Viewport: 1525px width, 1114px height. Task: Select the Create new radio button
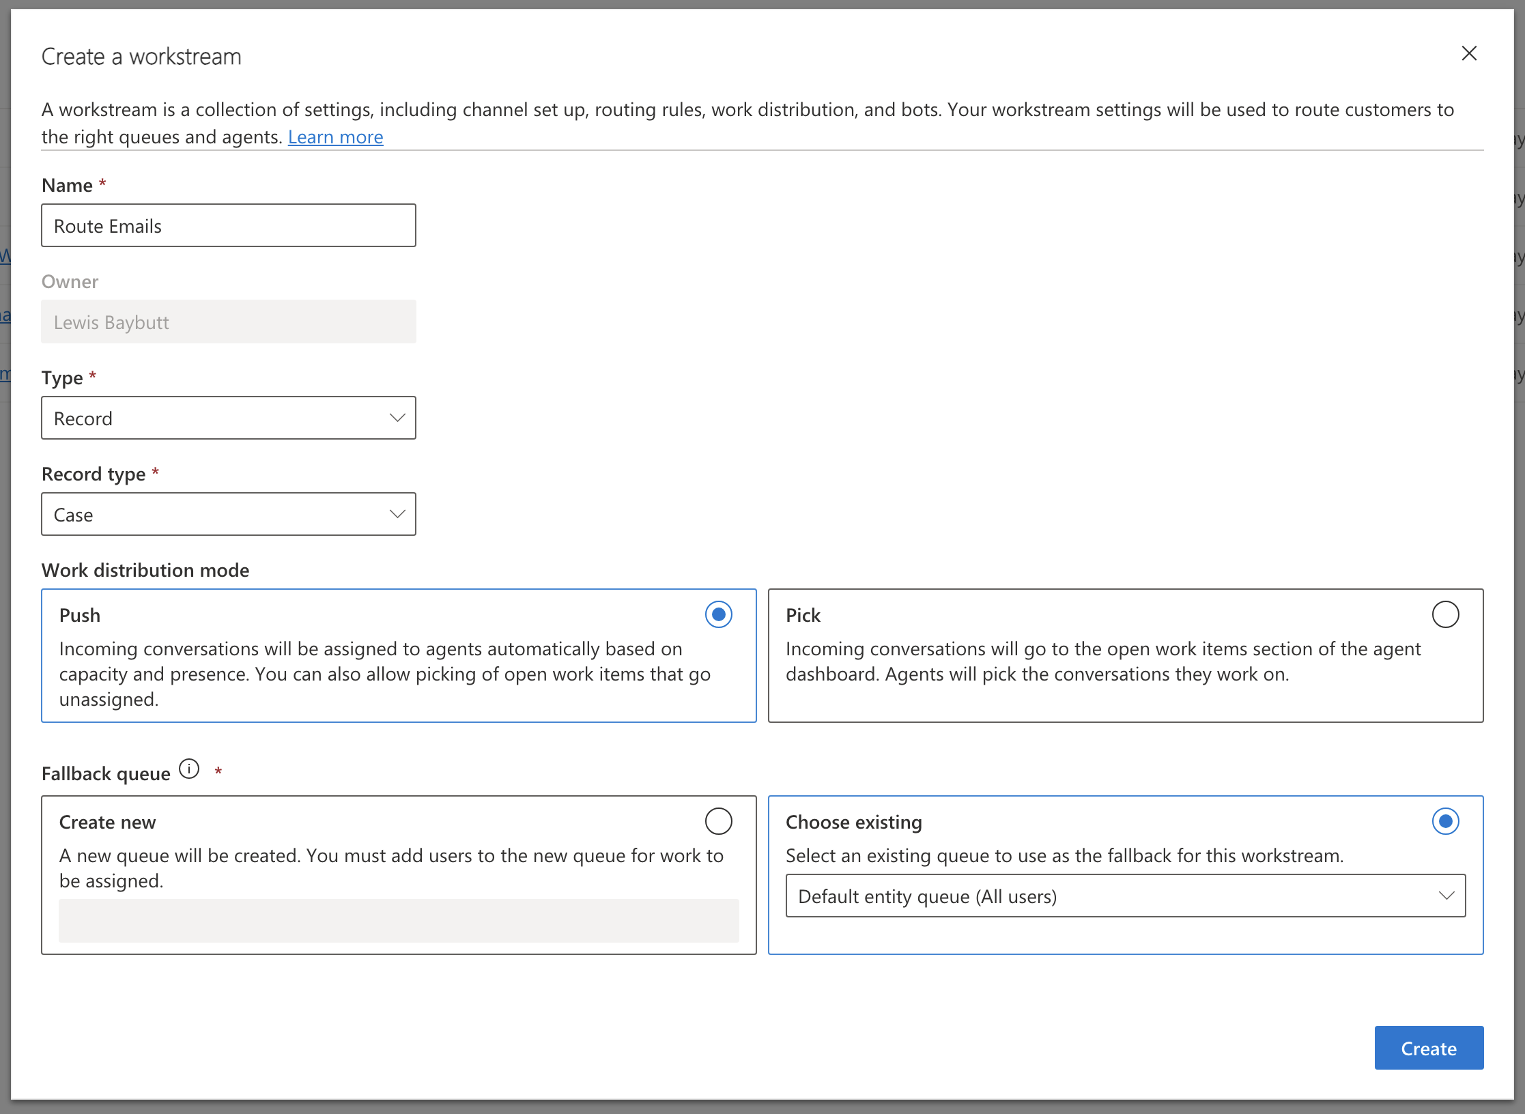pyautogui.click(x=718, y=821)
